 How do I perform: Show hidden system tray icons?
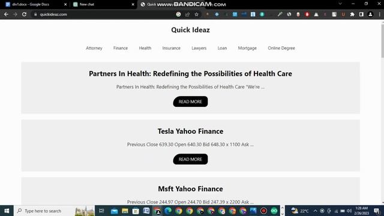click(x=315, y=211)
